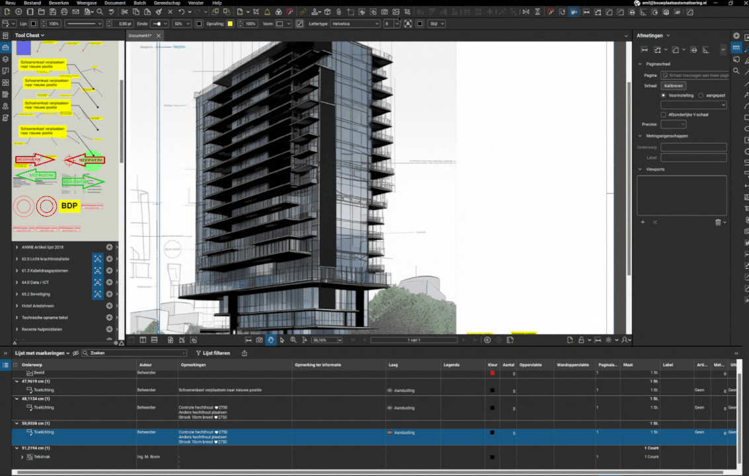Enable the Afzonderlijke Y-schaal checkbox
The height and width of the screenshot is (476, 749).
(664, 114)
